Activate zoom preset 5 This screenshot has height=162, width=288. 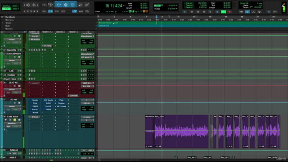(x=37, y=11)
